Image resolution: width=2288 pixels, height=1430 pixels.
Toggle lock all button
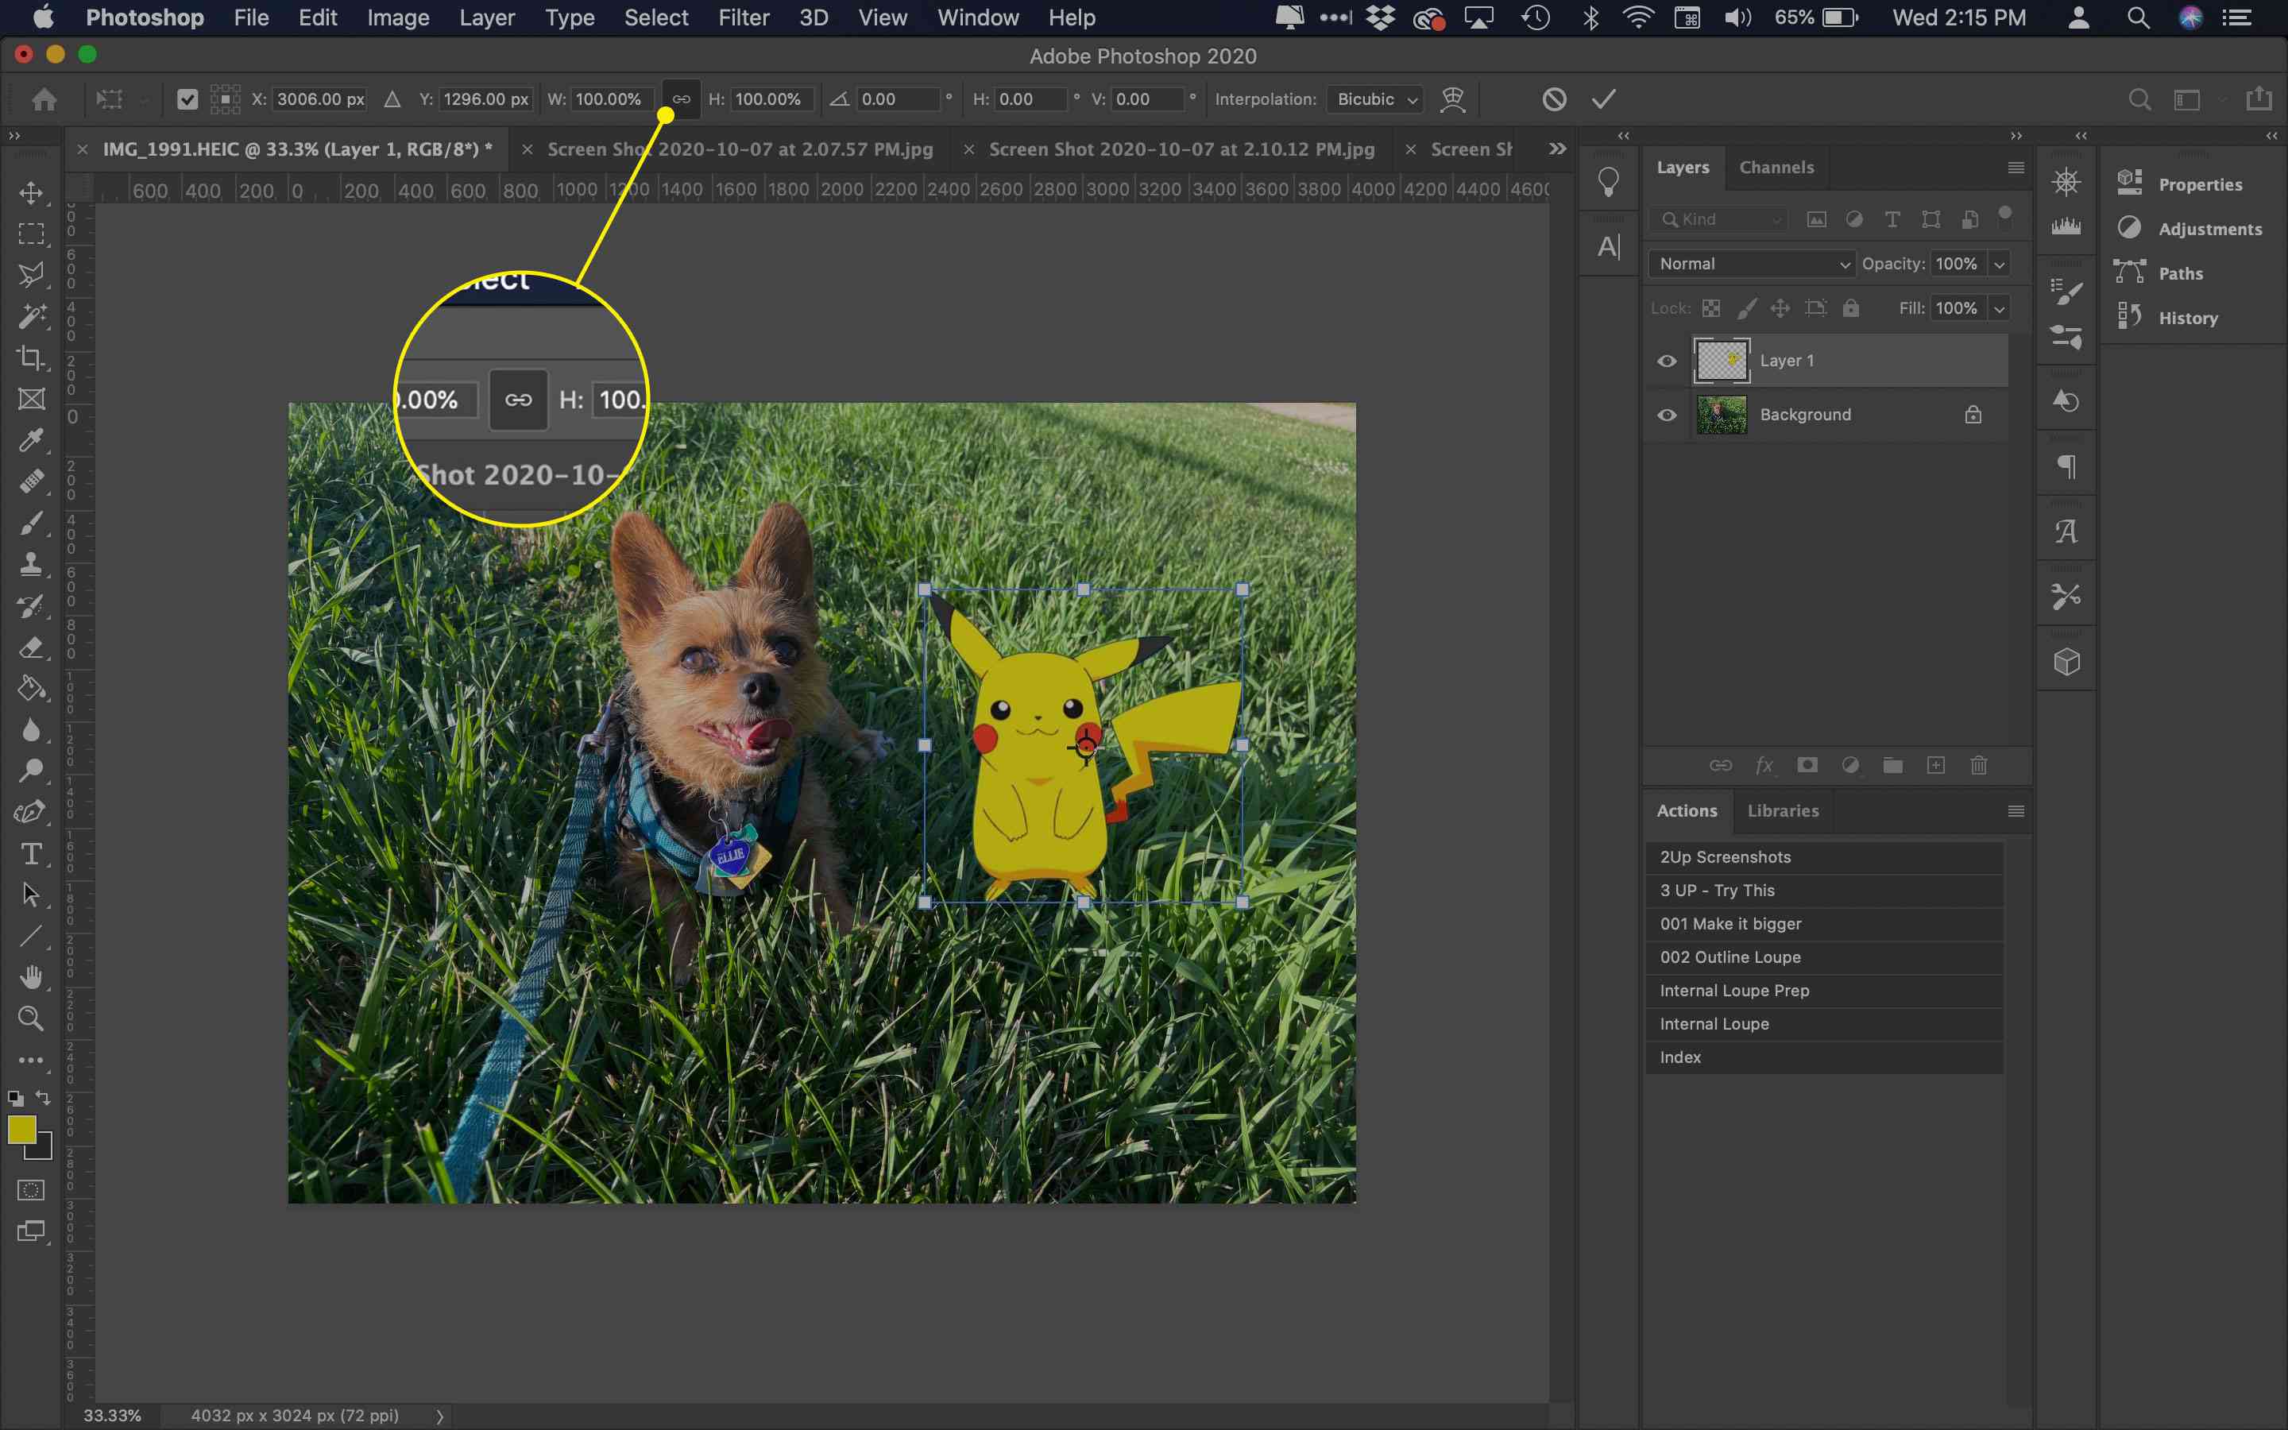pyautogui.click(x=1850, y=308)
